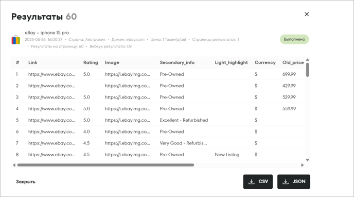The image size is (354, 197).
Task: Click the New Listing cell
Action: [x=227, y=155]
